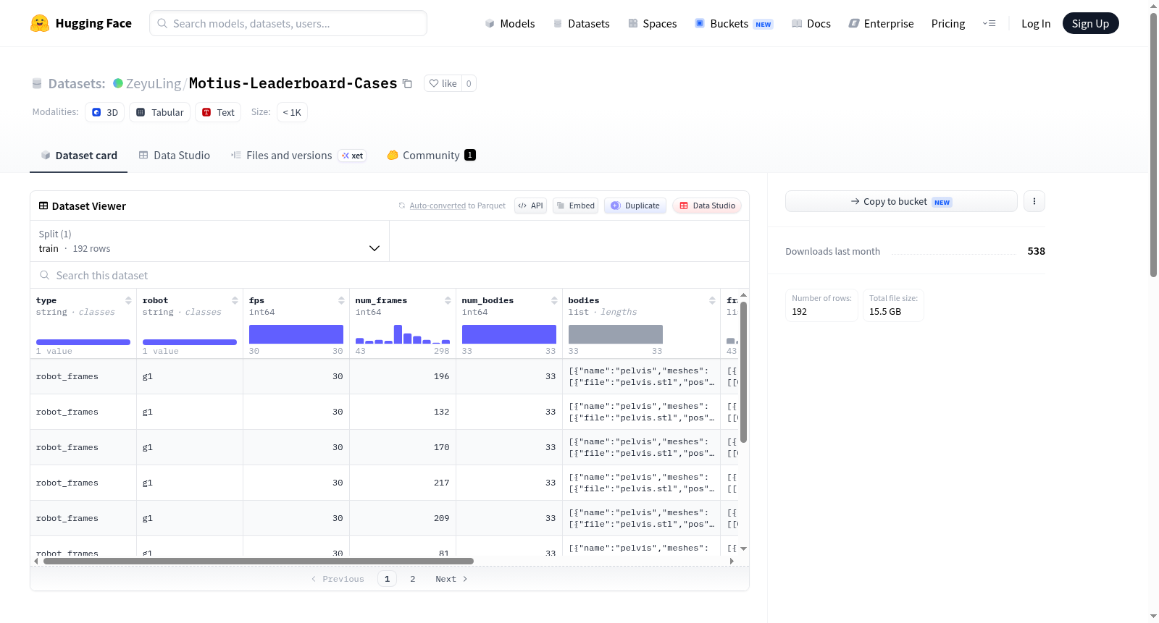Sort the fps column

pos(341,300)
